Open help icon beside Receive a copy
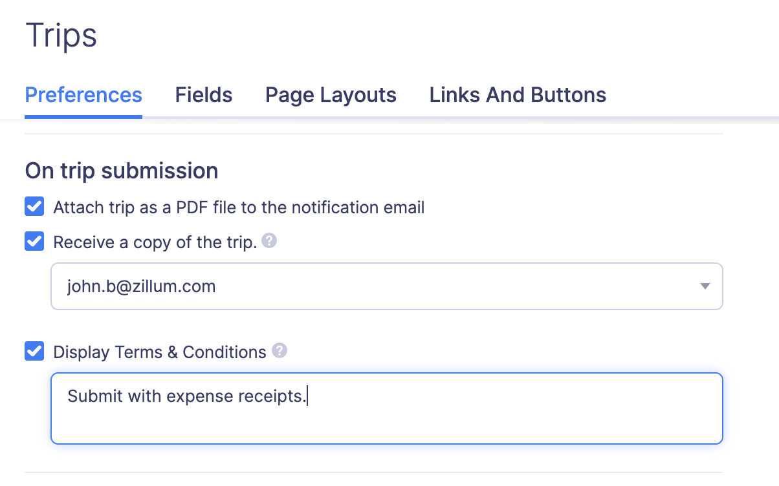 point(270,241)
